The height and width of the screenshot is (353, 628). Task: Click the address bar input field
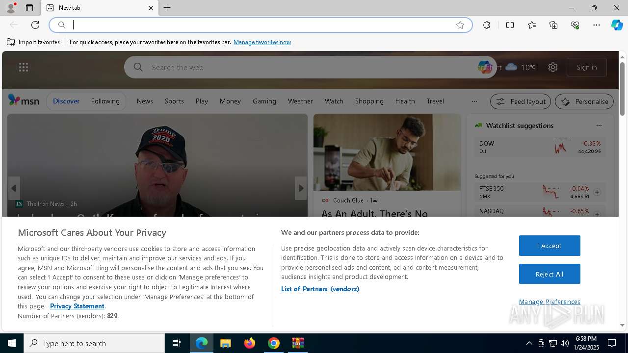(x=260, y=25)
